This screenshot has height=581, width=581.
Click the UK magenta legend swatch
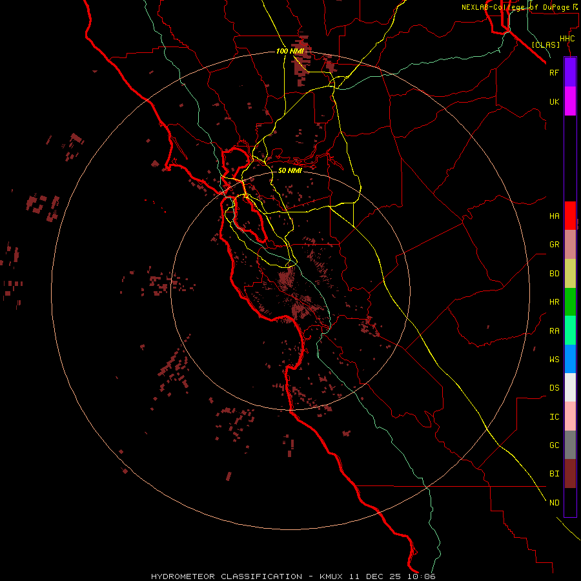(x=570, y=101)
